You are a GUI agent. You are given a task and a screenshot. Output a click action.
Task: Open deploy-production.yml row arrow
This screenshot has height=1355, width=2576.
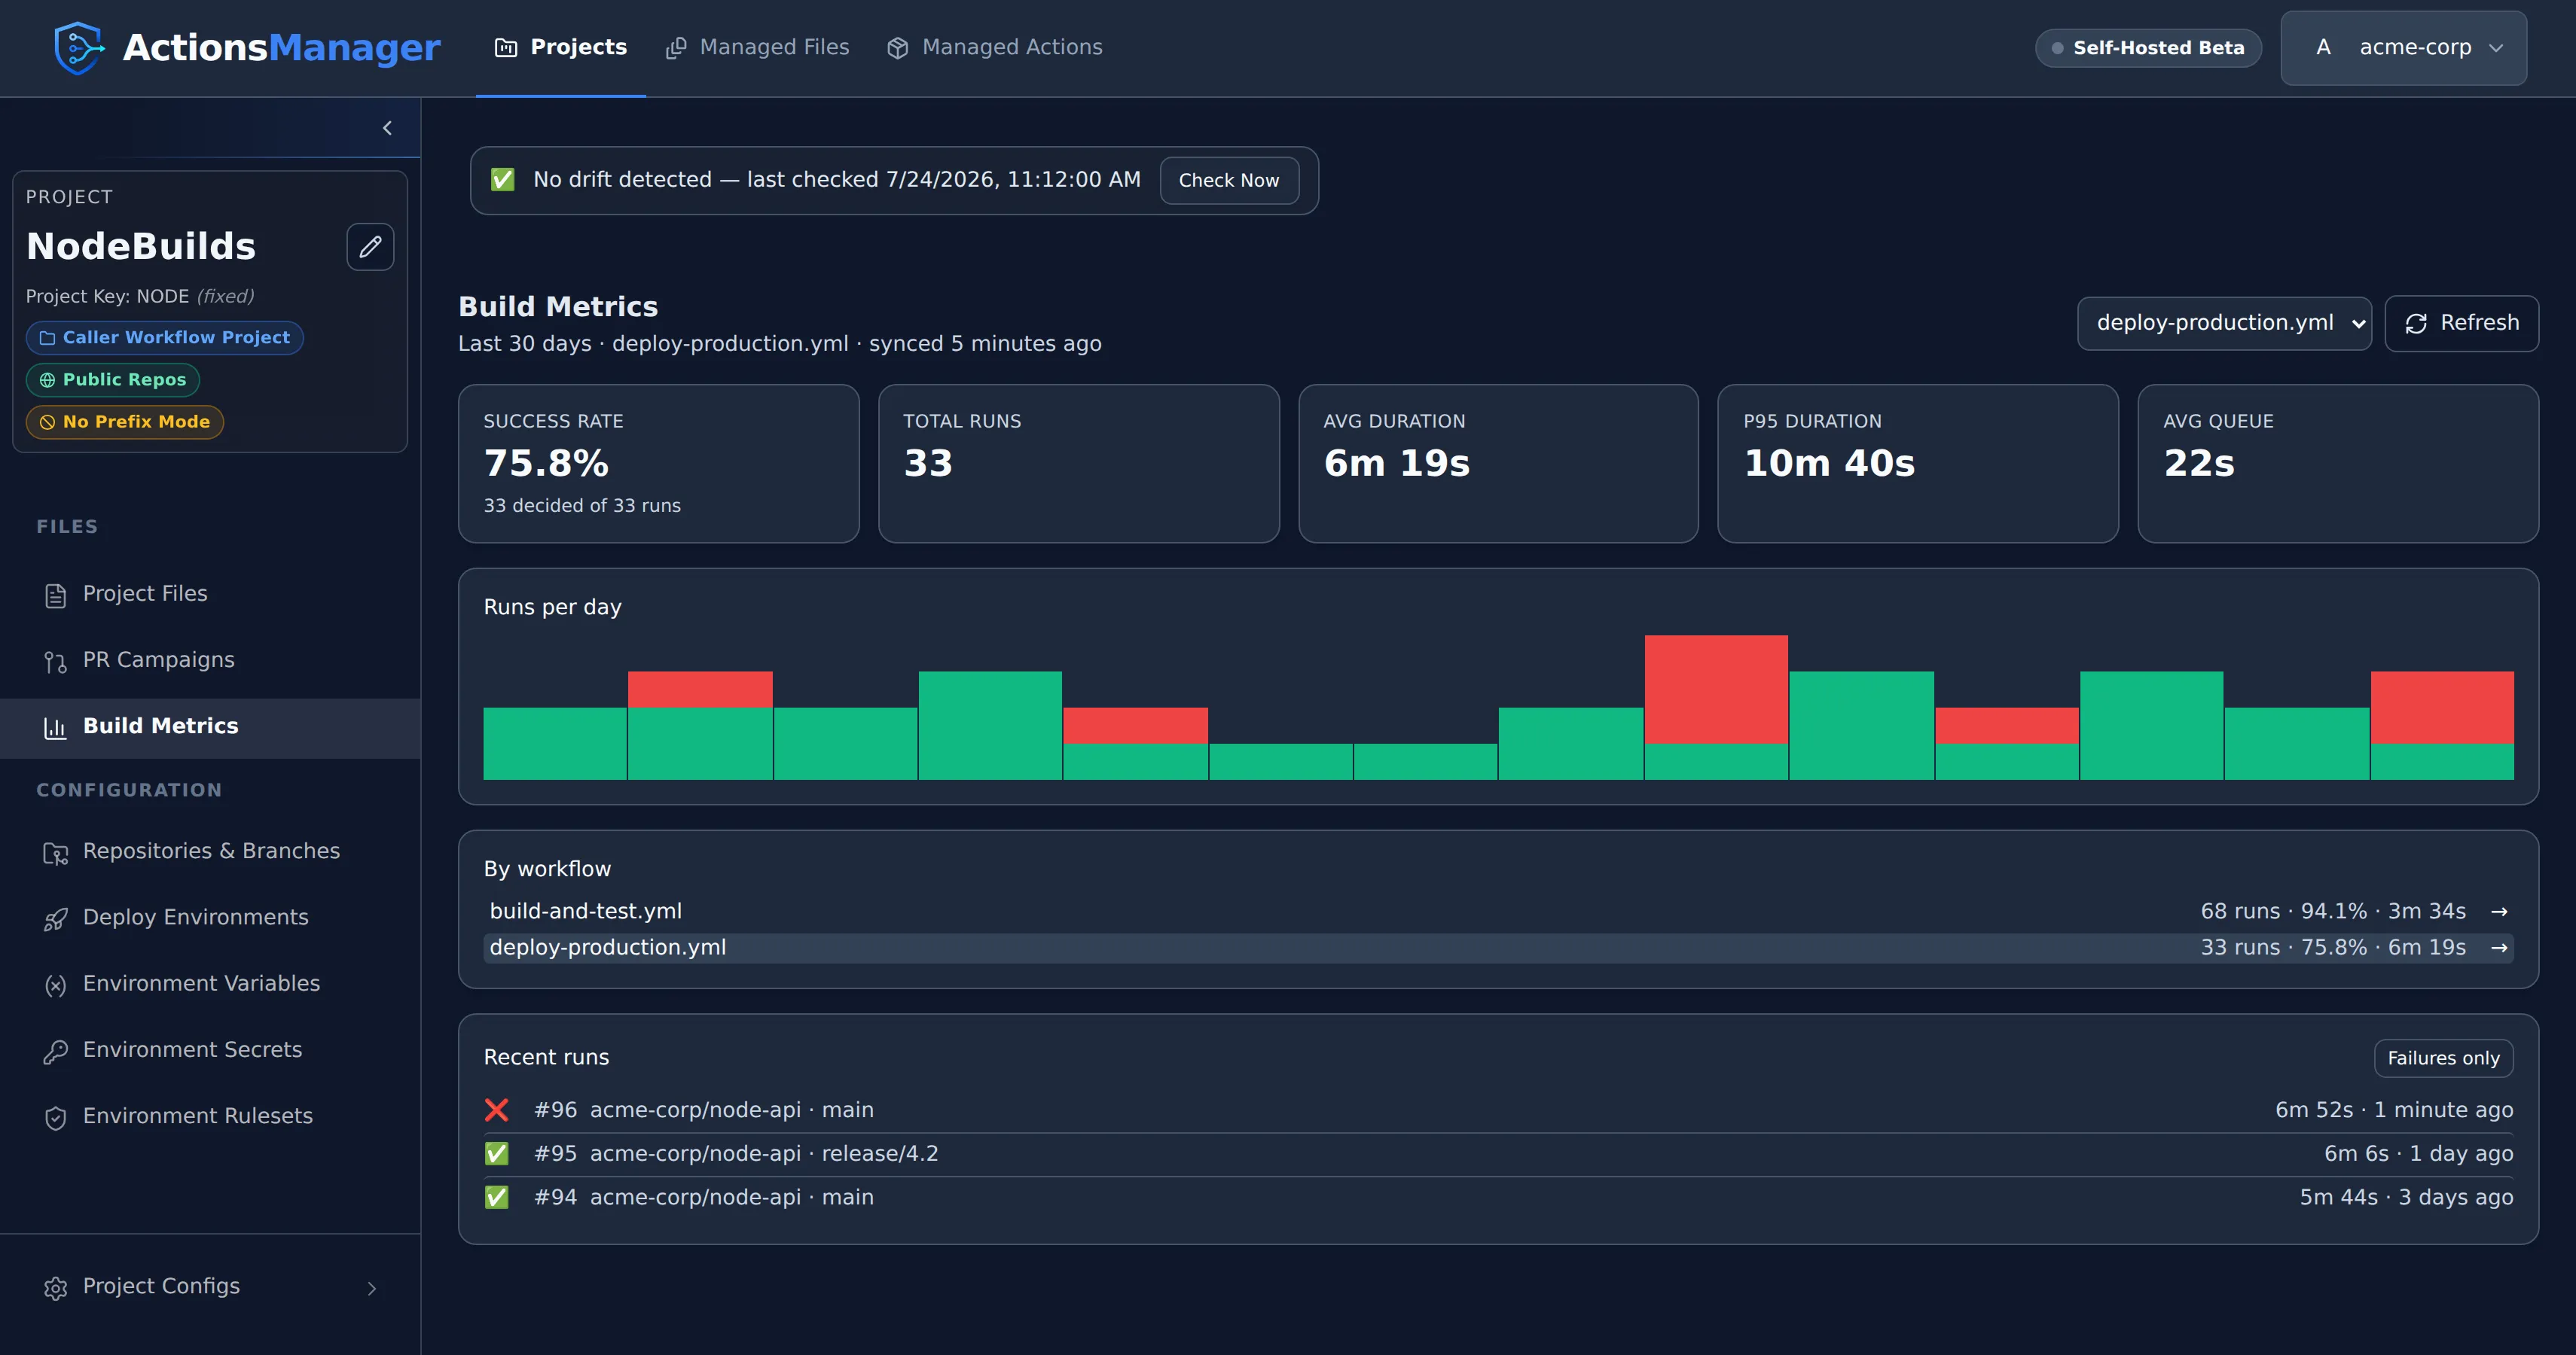click(2499, 947)
